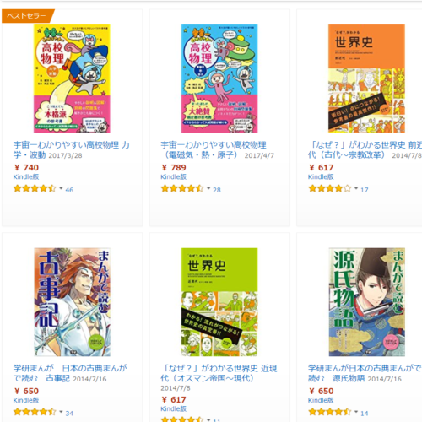
Task: Open the まんがで読む古事記 cover image
Action: point(73,302)
